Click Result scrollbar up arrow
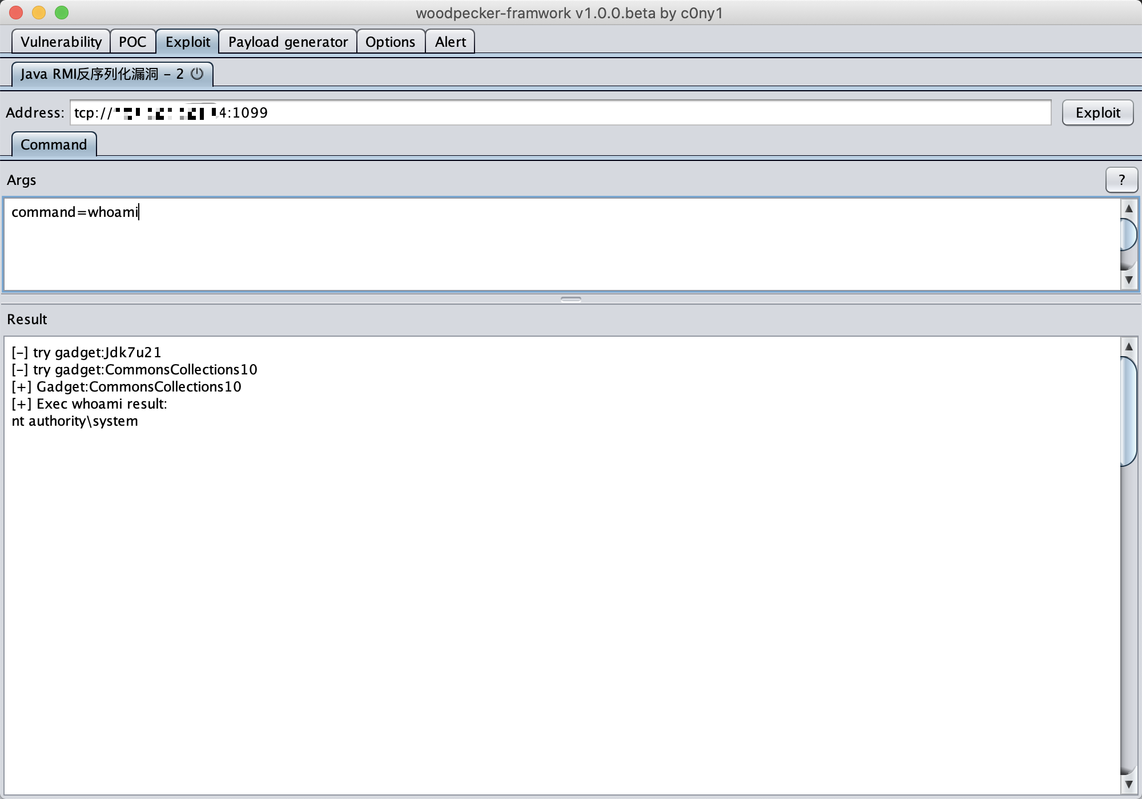The image size is (1142, 799). point(1128,346)
